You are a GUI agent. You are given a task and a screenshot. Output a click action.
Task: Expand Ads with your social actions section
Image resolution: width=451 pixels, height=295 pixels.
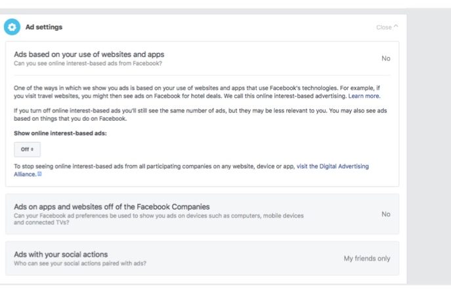click(60, 254)
